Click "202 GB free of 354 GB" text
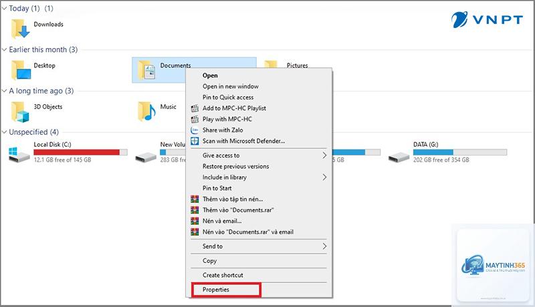 (441, 160)
